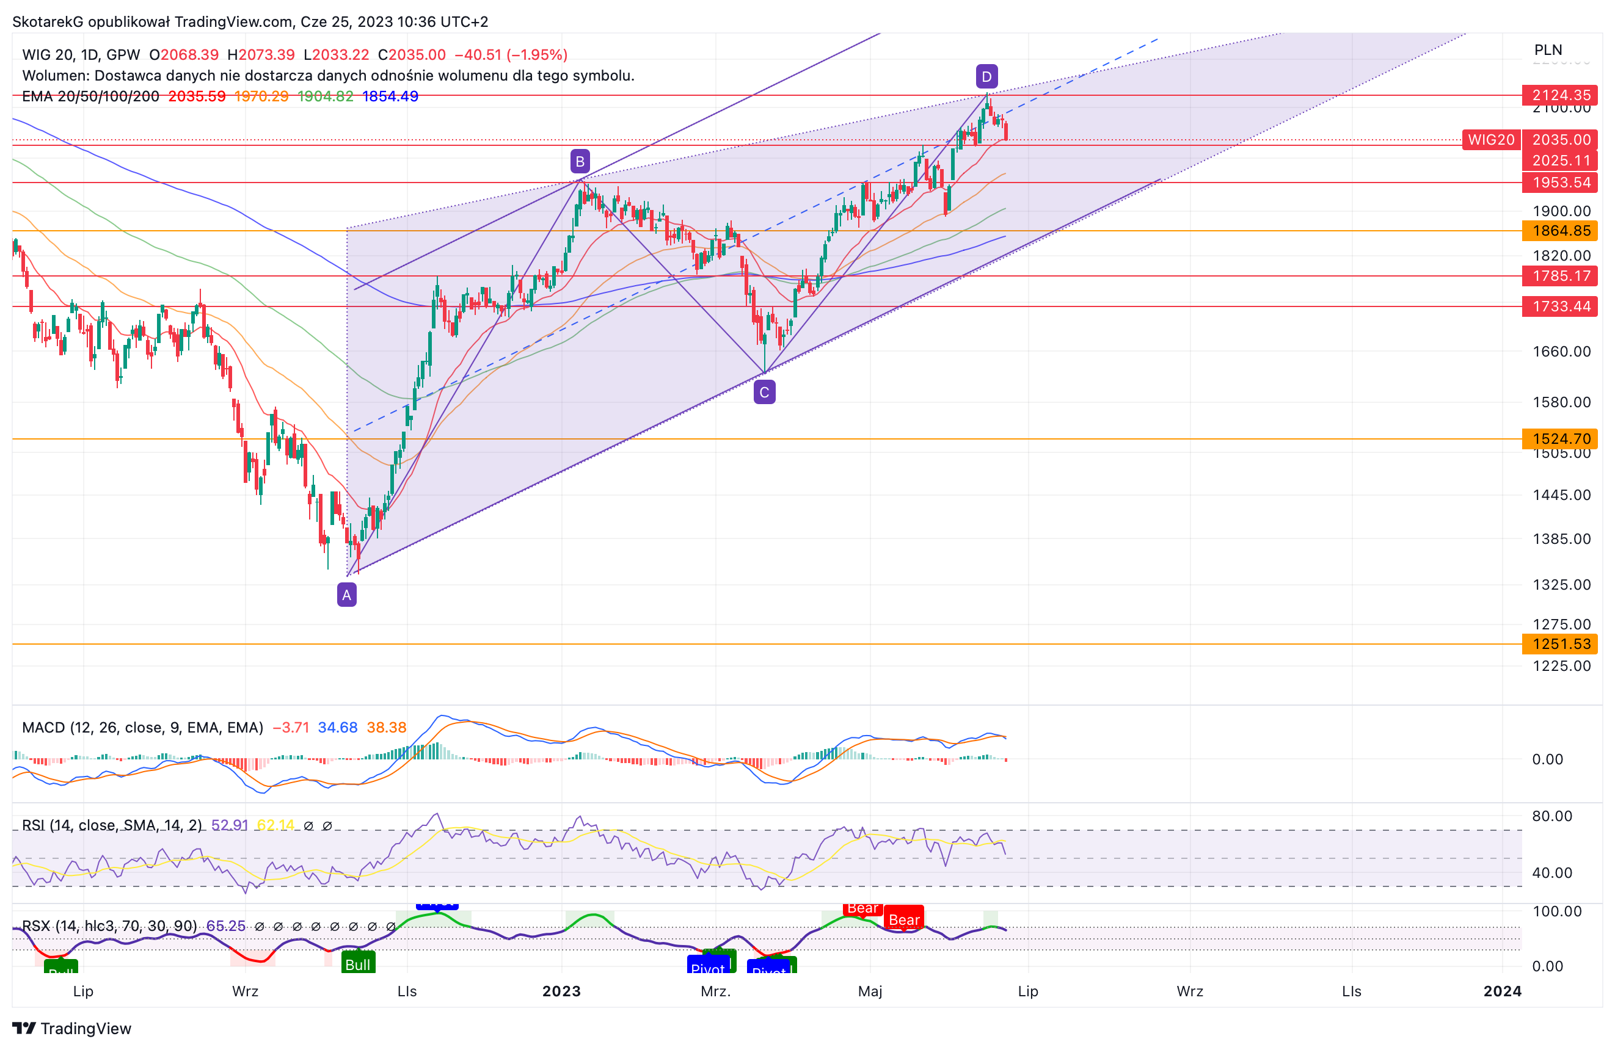Click the pattern point label A
The image size is (1615, 1050).
point(347,595)
